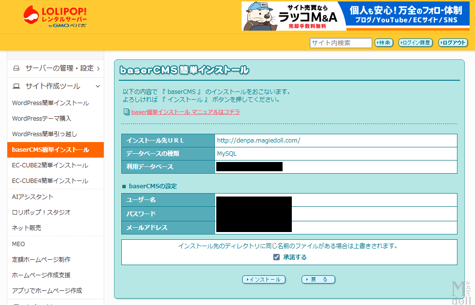Toggle the 承諾する checkbox

[x=276, y=257]
